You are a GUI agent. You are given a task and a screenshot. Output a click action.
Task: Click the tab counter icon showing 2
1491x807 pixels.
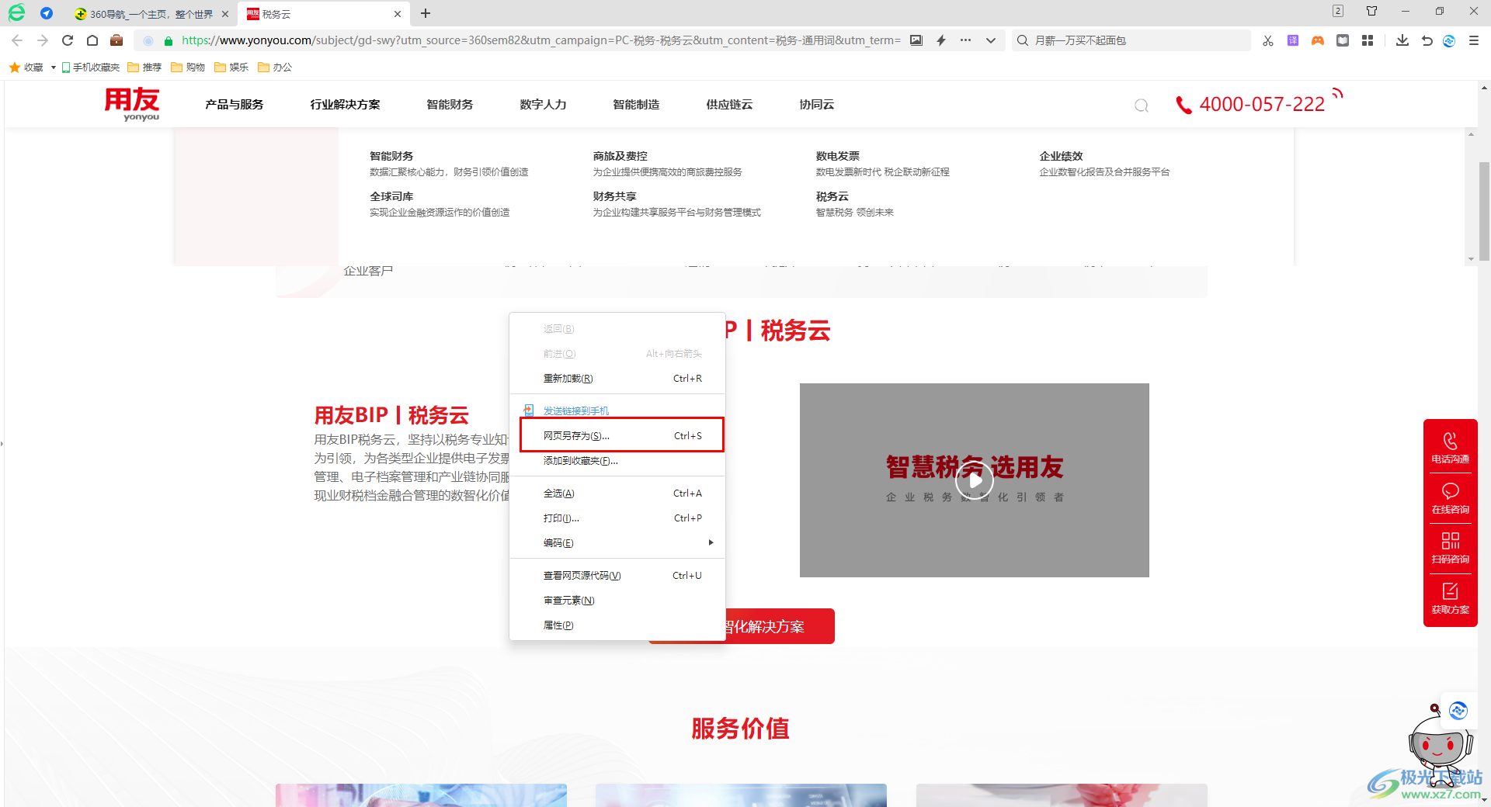pos(1338,11)
